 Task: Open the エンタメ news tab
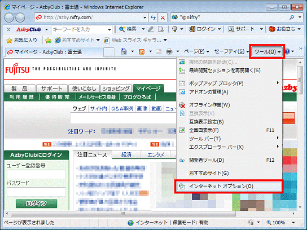(156, 154)
